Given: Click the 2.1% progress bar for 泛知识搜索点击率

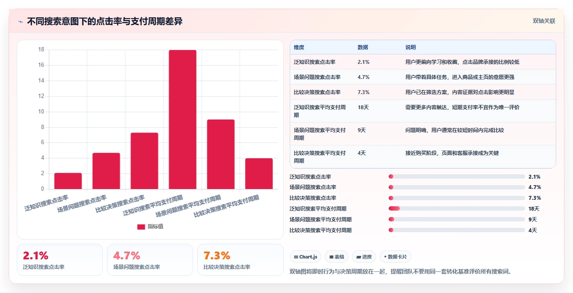Looking at the screenshot, I should tap(457, 176).
